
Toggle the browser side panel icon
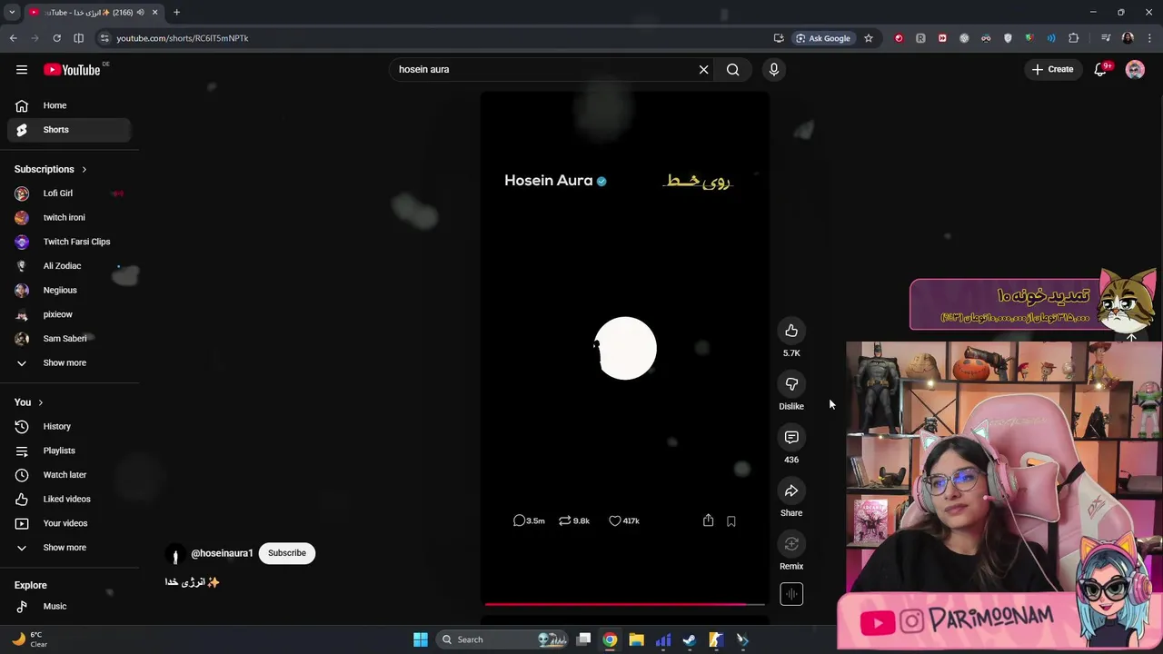coord(78,38)
